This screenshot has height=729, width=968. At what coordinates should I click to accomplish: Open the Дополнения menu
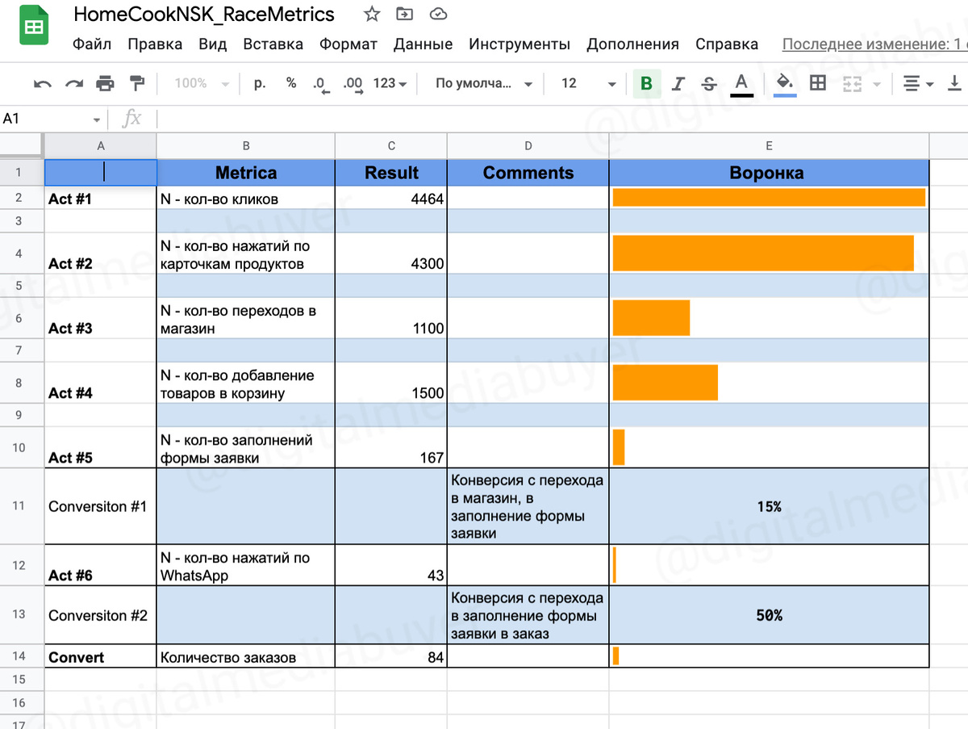[633, 44]
